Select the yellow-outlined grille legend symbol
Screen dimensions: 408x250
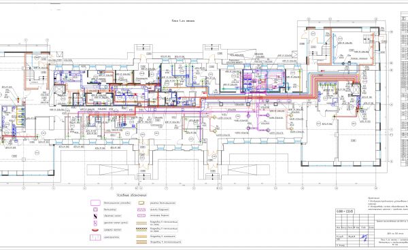(141, 202)
